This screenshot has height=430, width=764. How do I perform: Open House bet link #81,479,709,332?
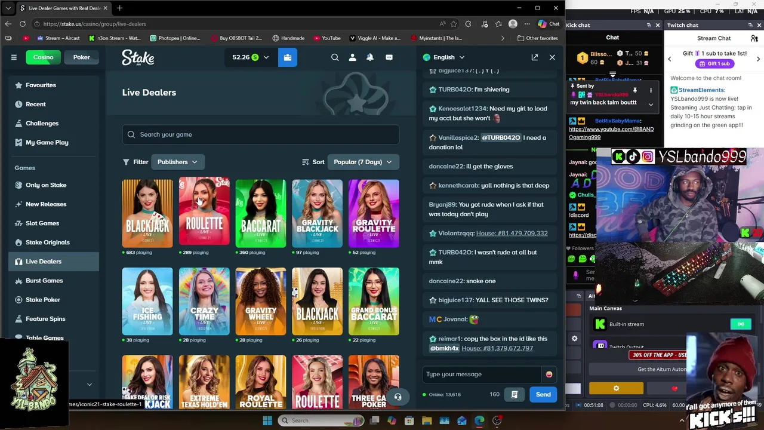(x=512, y=234)
